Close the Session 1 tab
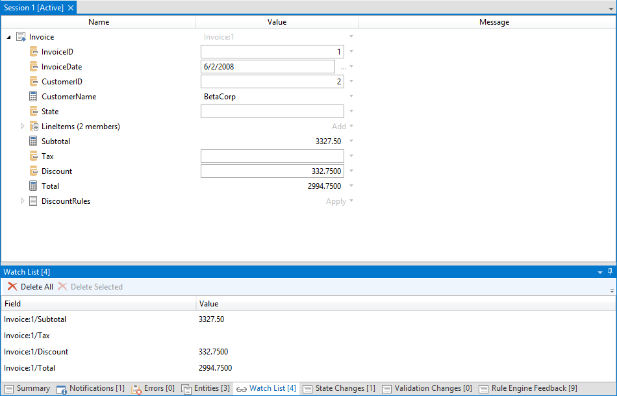617x396 pixels. click(x=71, y=7)
